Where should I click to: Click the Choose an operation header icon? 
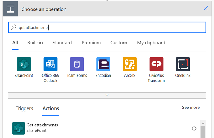point(10,9)
